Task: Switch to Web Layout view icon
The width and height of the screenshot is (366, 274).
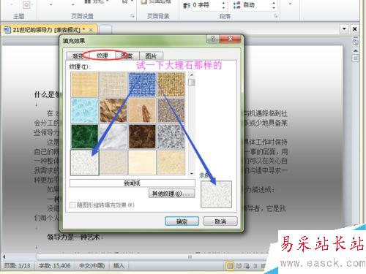Action: [x=247, y=266]
